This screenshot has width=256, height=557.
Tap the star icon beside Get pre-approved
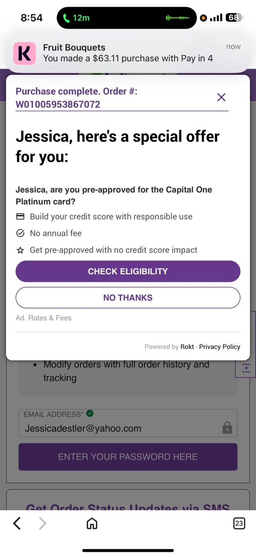pos(20,250)
